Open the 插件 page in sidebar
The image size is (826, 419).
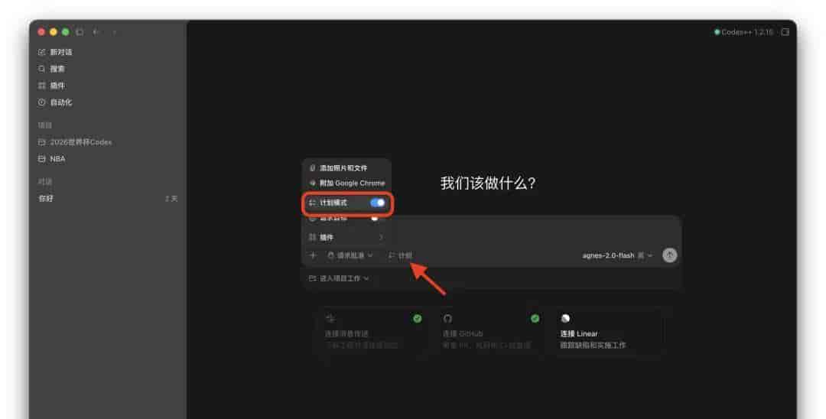[x=51, y=86]
